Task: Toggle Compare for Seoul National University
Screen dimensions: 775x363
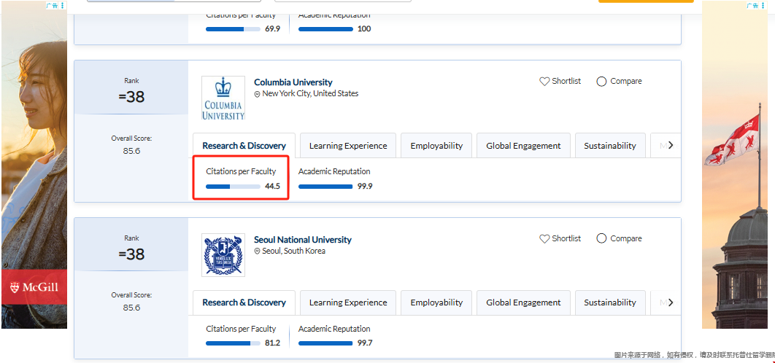Action: tap(601, 239)
